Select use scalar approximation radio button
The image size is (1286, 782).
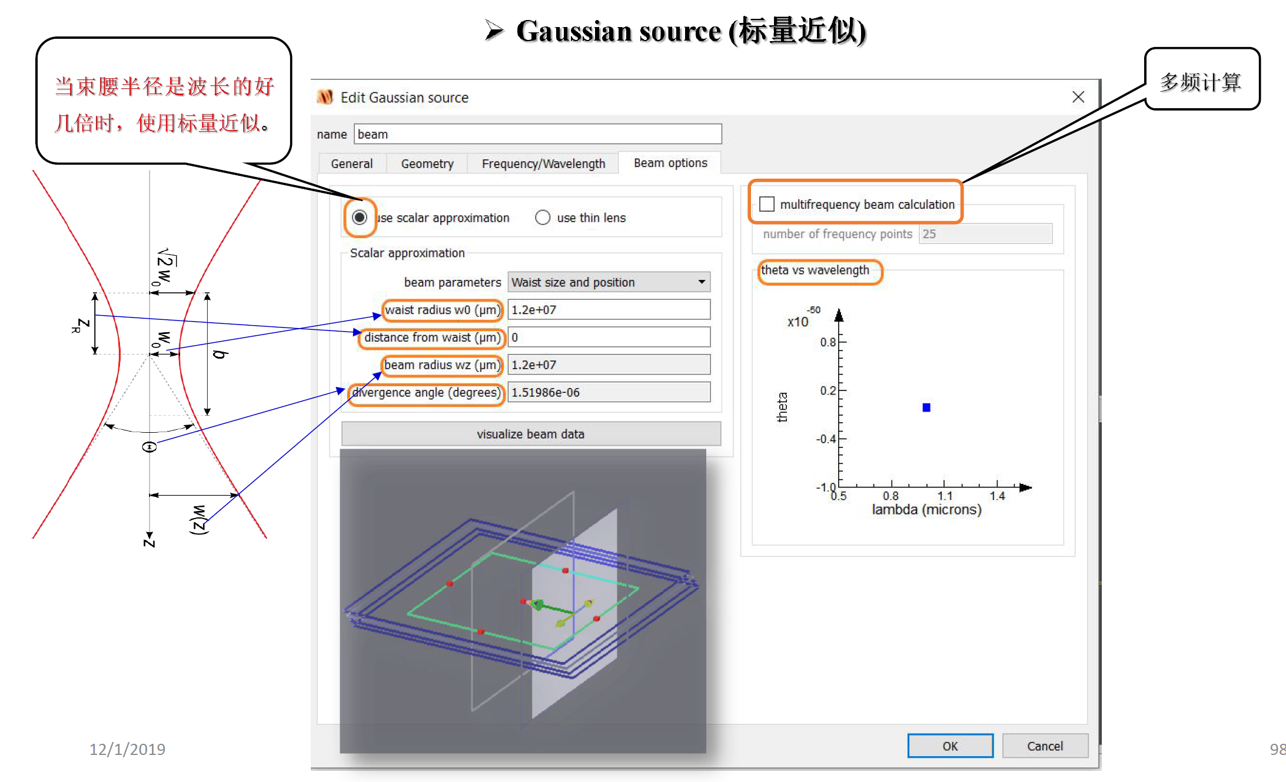[x=360, y=218]
